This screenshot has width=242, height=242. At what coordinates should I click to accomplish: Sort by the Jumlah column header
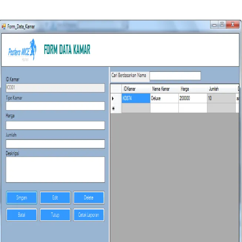coord(221,89)
